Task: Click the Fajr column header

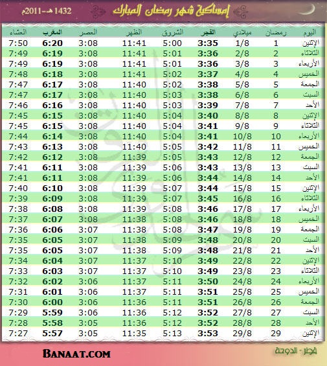Action: [208, 32]
